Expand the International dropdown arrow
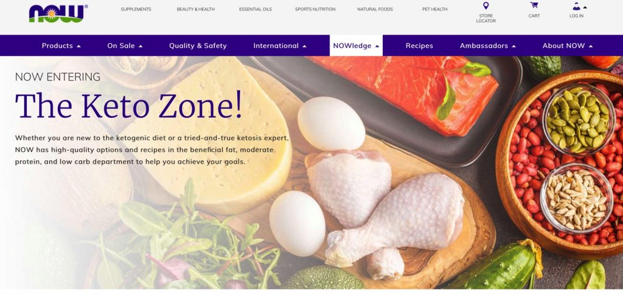Screen dimensions: 623x294 304,46
